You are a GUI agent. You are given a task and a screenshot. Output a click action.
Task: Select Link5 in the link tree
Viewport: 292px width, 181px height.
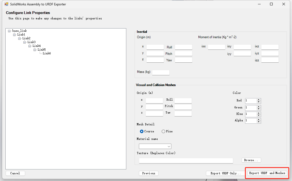click(42, 49)
